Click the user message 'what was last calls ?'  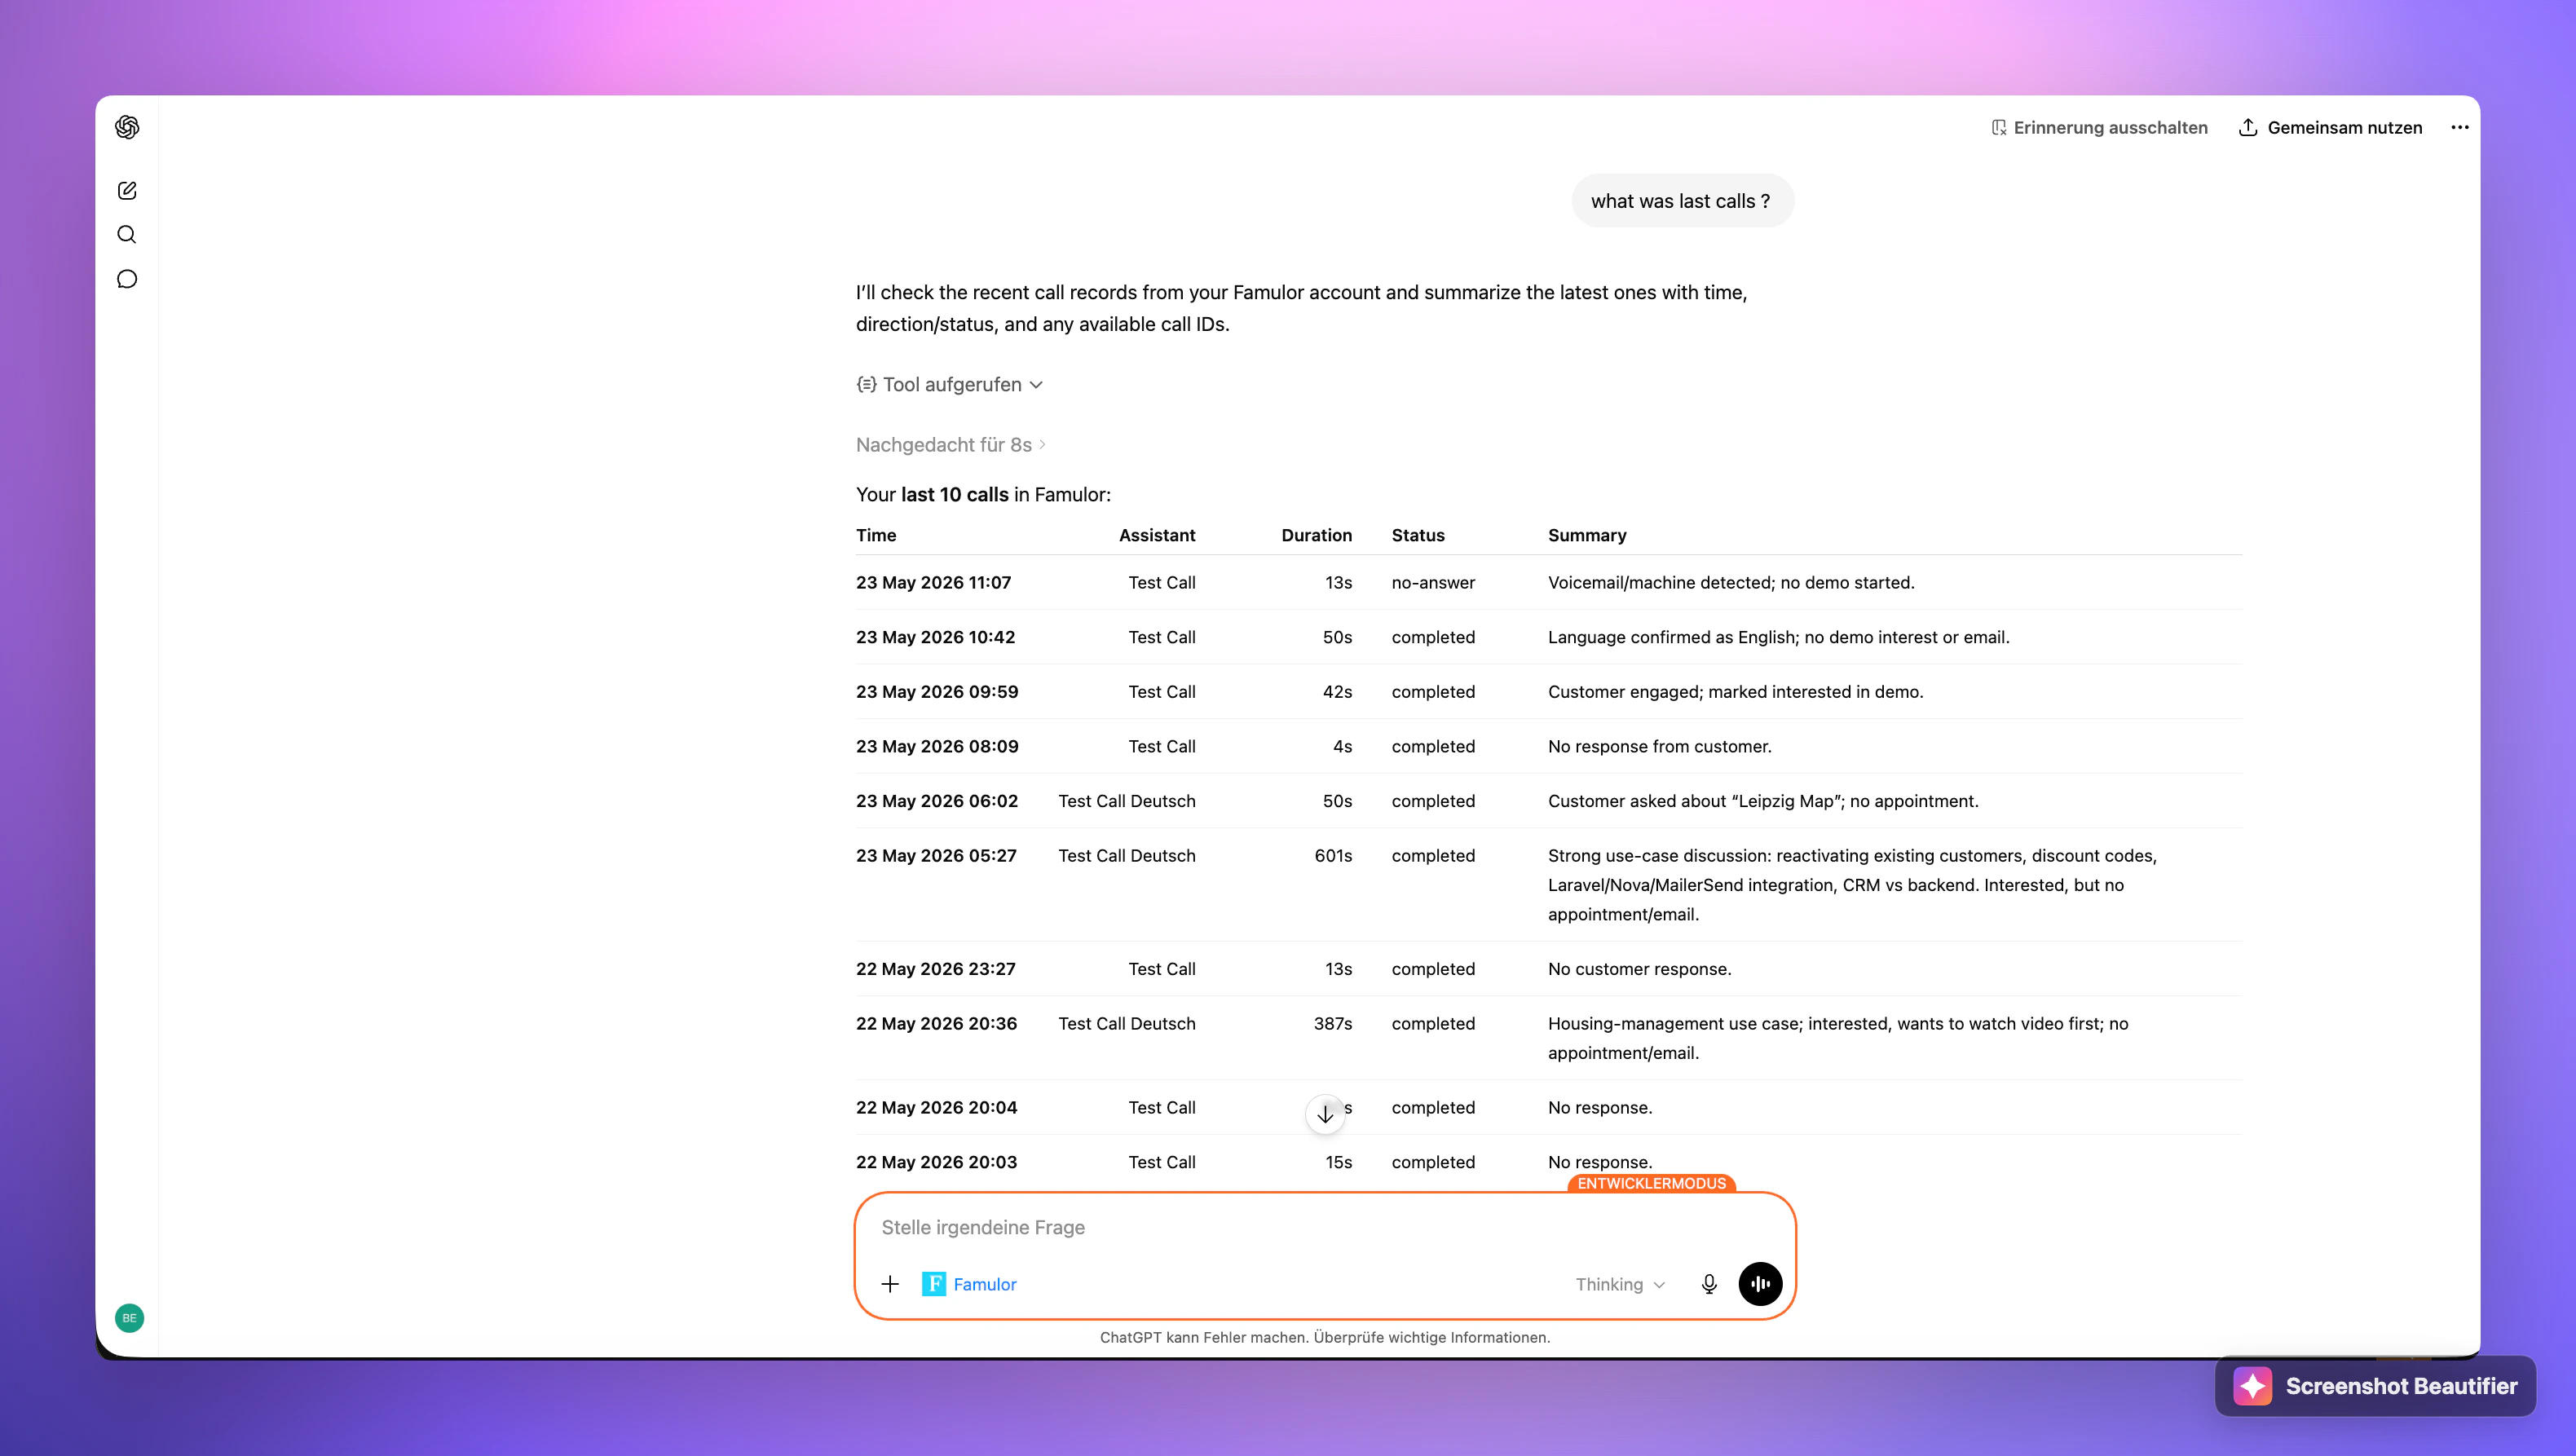click(x=1682, y=201)
